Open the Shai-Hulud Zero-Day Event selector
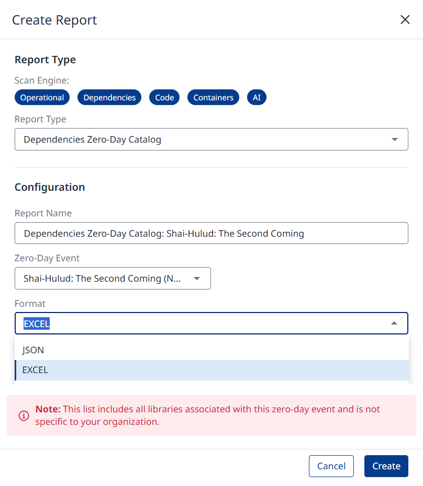 [x=105, y=279]
